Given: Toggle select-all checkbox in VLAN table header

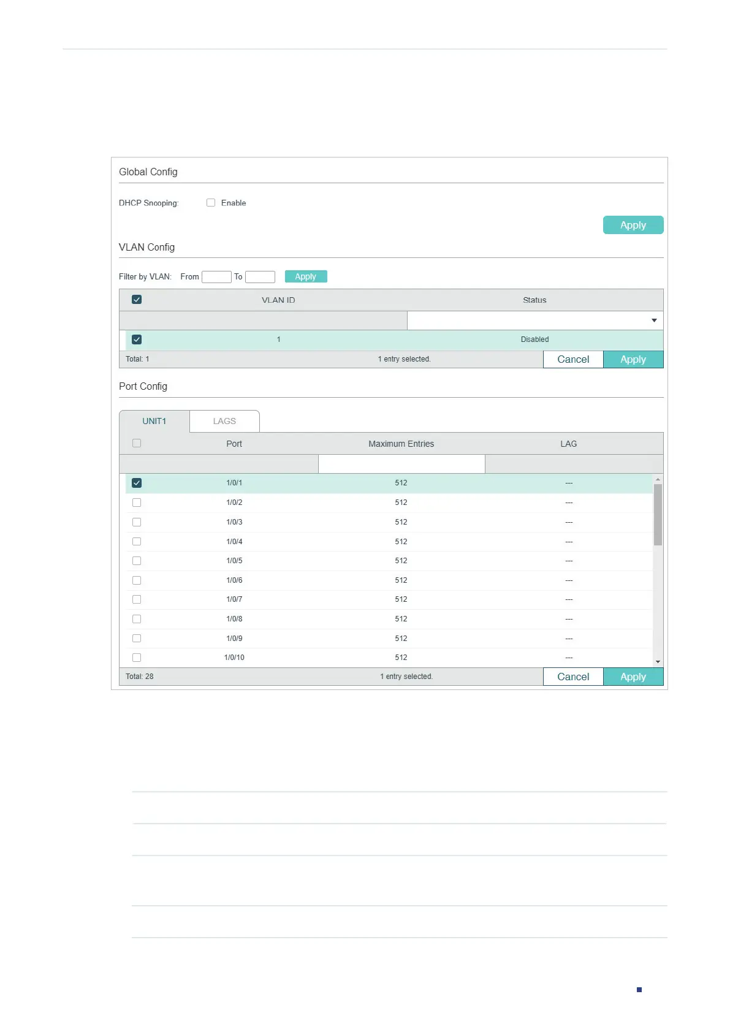Looking at the screenshot, I should click(137, 300).
